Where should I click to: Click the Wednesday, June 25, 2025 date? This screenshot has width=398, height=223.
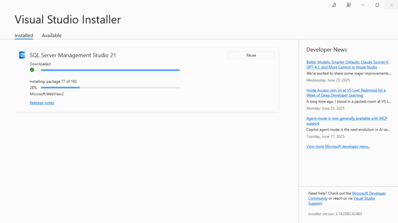[328, 80]
